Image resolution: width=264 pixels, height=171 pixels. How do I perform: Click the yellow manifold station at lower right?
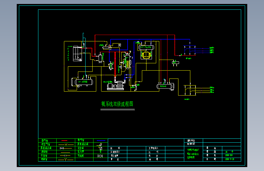(190, 90)
